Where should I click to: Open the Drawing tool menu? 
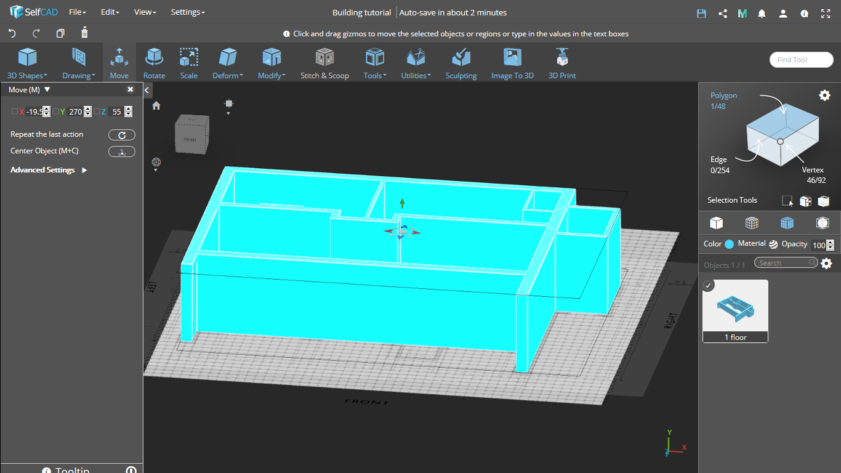pyautogui.click(x=78, y=63)
